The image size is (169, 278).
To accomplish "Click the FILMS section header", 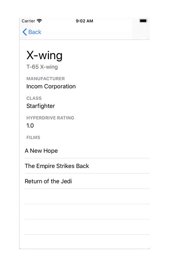I will [x=33, y=137].
